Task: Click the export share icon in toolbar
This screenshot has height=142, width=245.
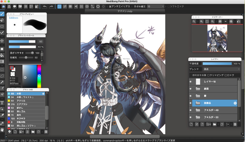Action: click(9, 6)
